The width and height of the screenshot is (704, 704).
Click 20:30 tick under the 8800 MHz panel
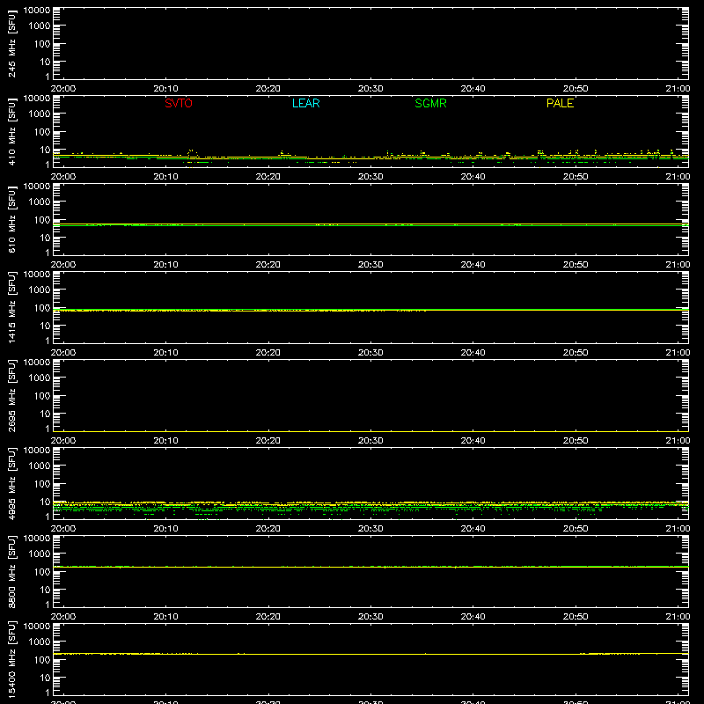tap(370, 617)
